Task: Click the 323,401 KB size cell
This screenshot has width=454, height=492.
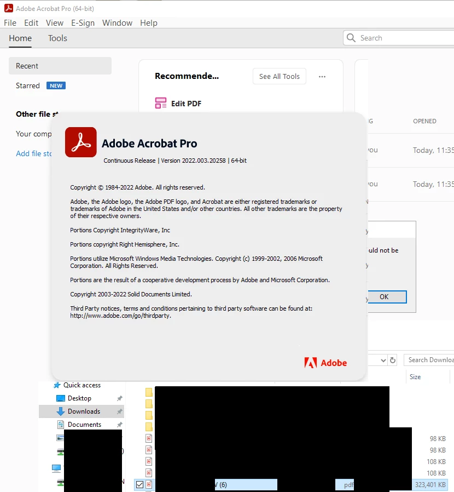Action: tap(430, 485)
